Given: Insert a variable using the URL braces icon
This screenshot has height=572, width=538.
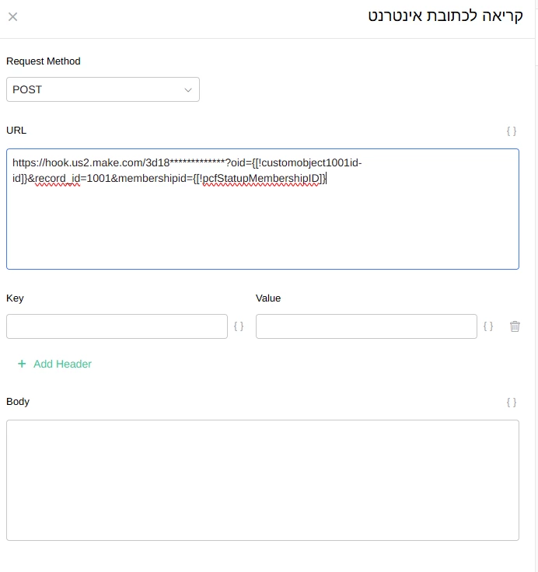Looking at the screenshot, I should coord(511,131).
